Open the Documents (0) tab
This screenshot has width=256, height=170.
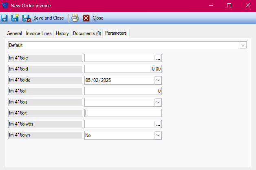(x=87, y=33)
